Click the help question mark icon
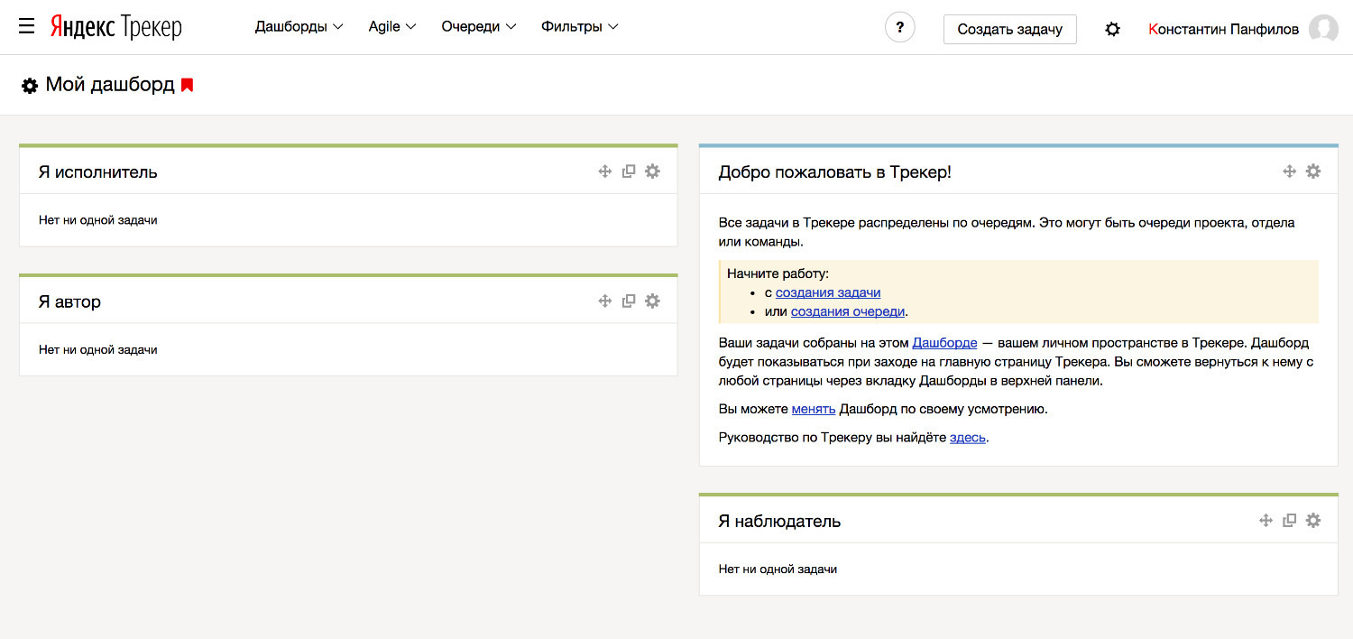This screenshot has width=1353, height=639. point(899,28)
